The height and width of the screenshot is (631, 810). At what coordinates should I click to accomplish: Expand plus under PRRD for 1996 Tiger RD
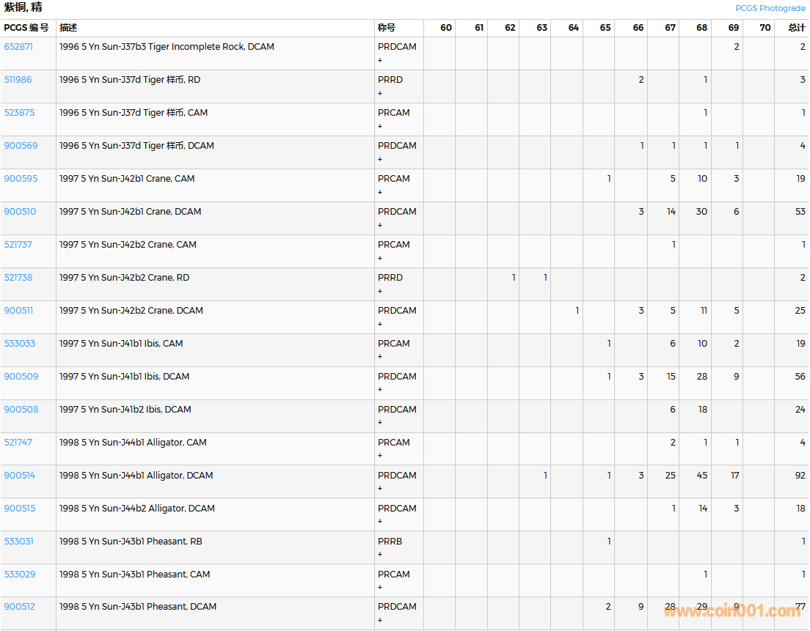[380, 93]
